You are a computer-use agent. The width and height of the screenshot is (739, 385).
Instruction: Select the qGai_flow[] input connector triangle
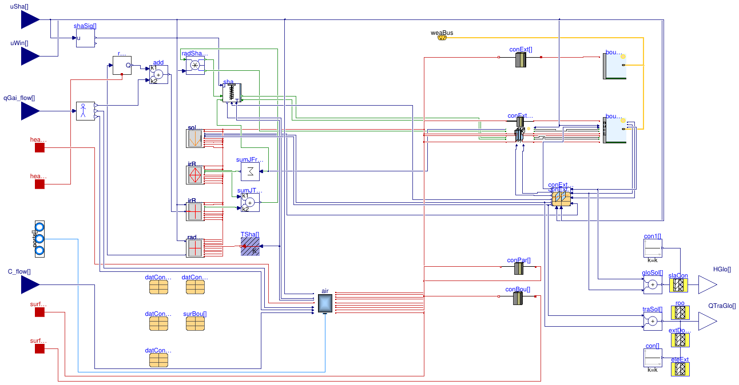[30, 111]
